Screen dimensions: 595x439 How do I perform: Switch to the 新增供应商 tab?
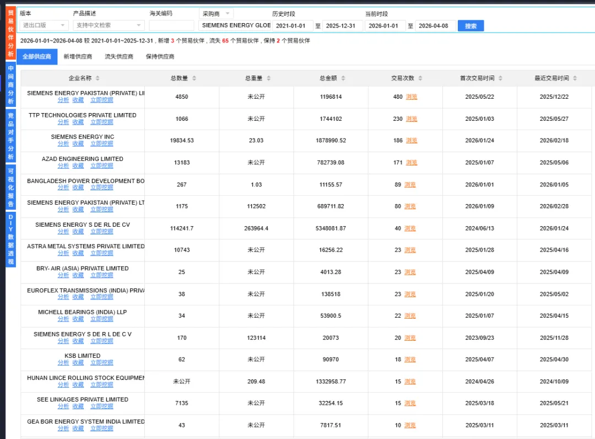click(77, 56)
